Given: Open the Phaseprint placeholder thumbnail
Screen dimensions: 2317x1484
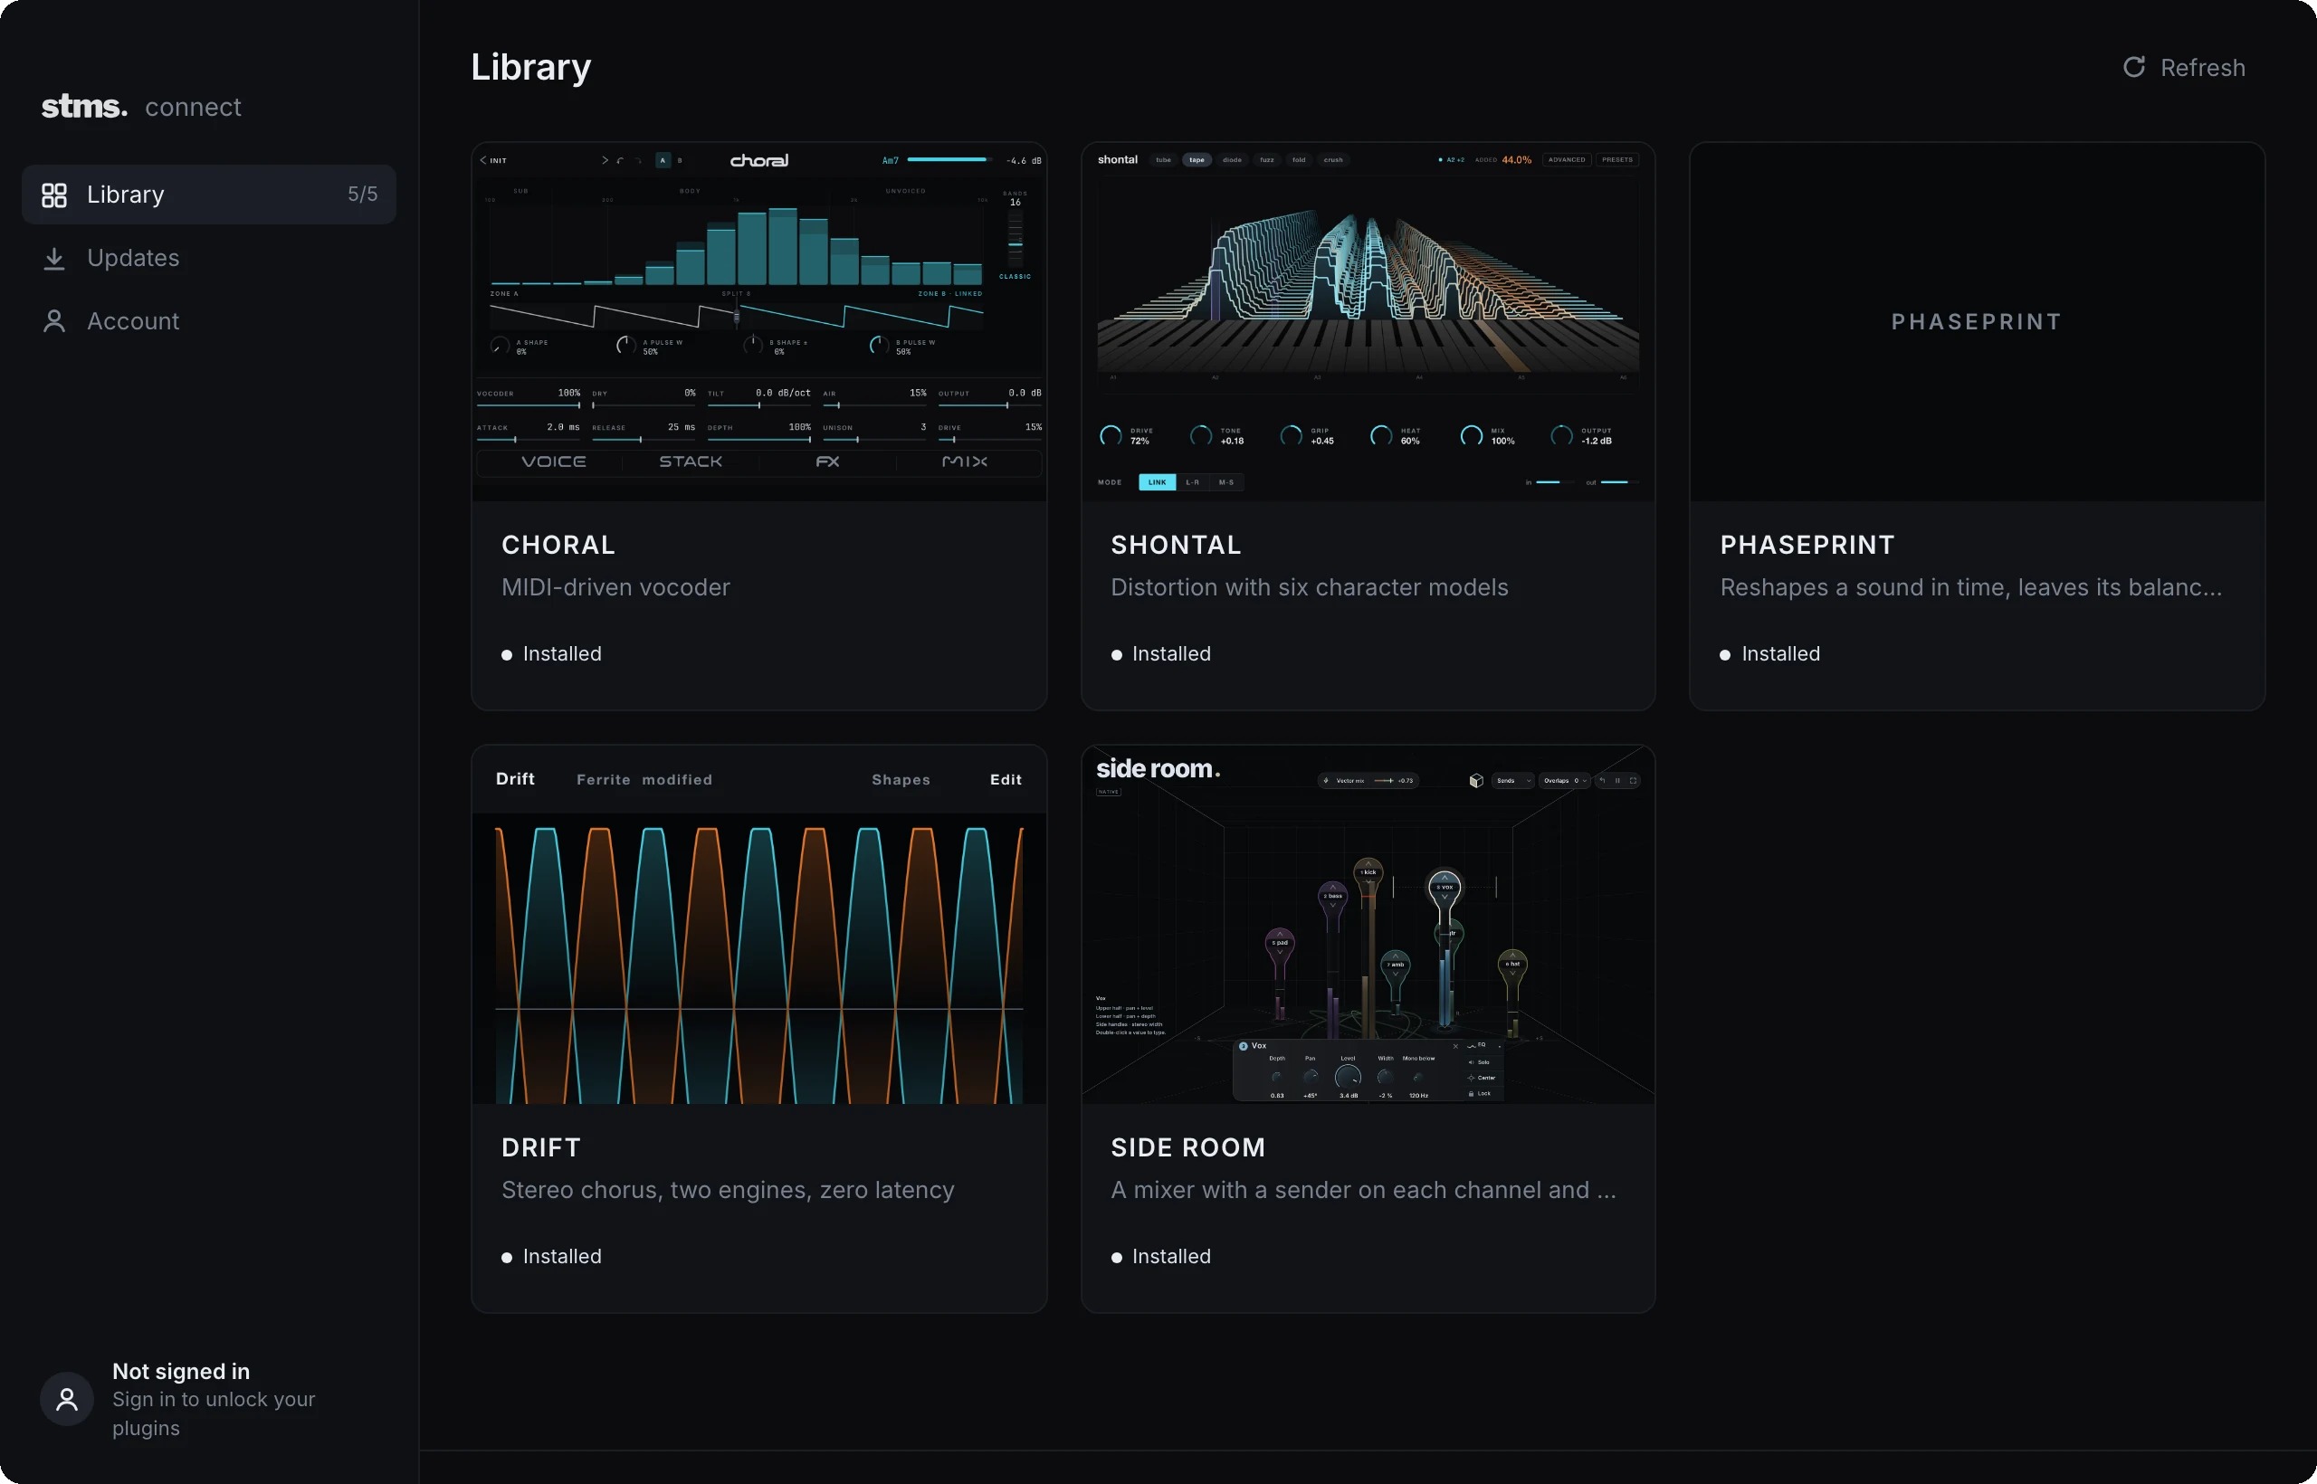Looking at the screenshot, I should [1977, 322].
